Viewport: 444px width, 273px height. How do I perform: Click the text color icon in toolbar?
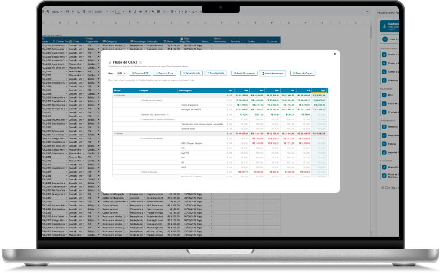146,12
